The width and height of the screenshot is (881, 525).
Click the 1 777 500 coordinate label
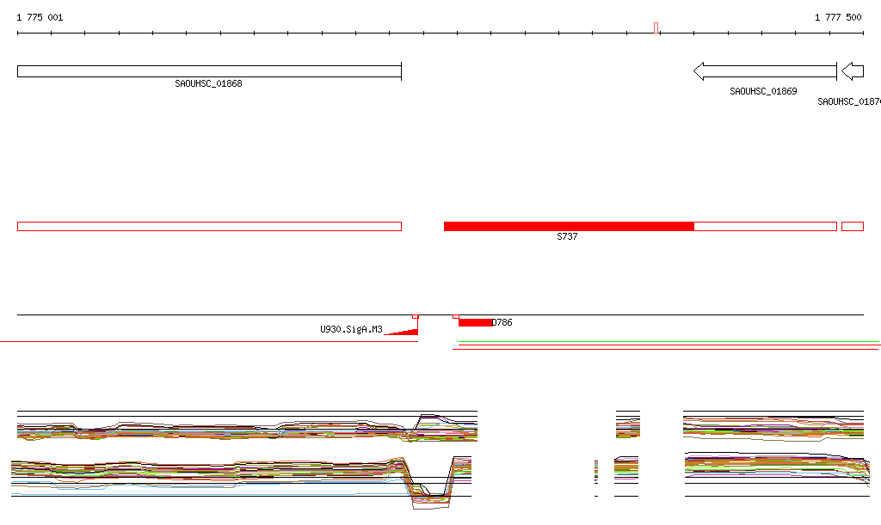point(838,17)
